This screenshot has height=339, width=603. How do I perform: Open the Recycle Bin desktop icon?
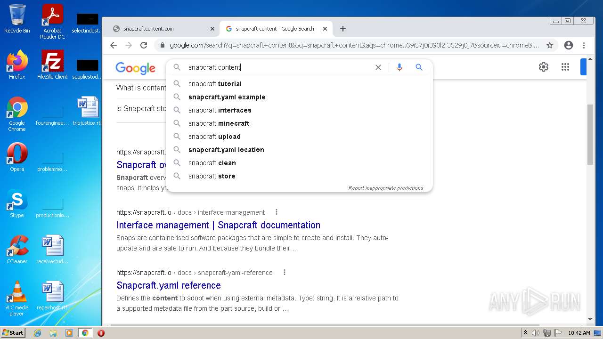[17, 19]
